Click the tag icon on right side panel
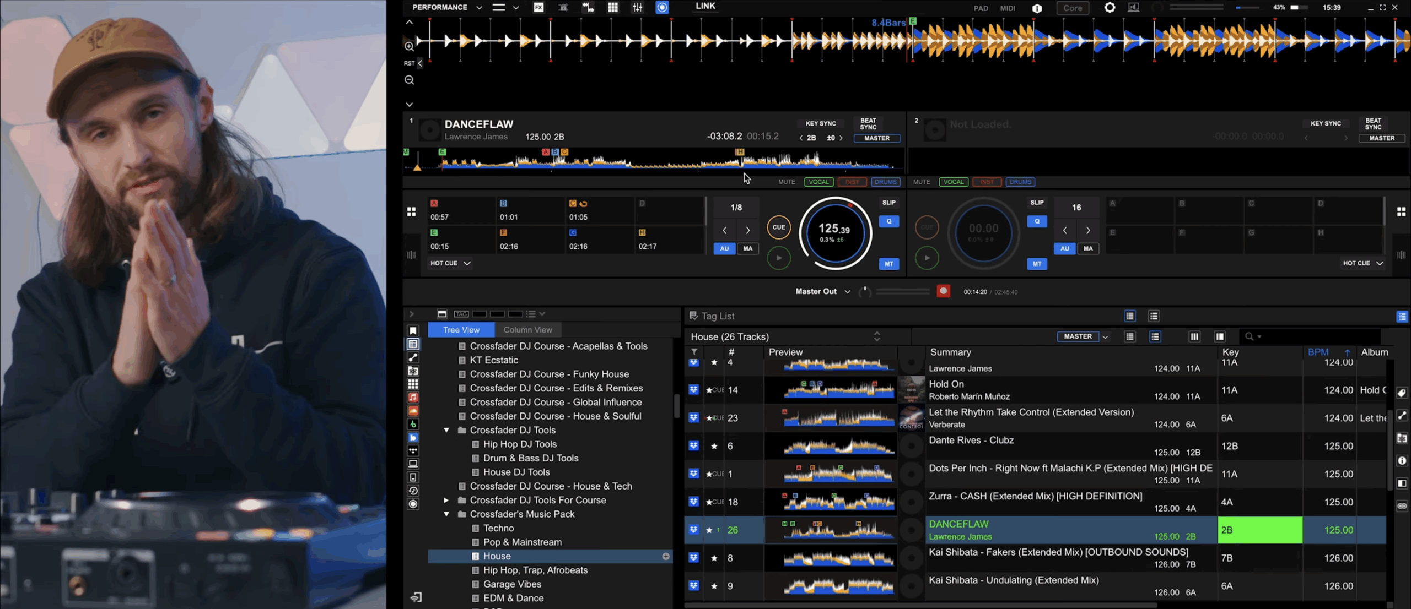 tap(1402, 393)
